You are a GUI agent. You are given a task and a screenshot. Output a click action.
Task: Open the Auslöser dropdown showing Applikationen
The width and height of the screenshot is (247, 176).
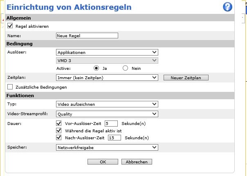(107, 52)
